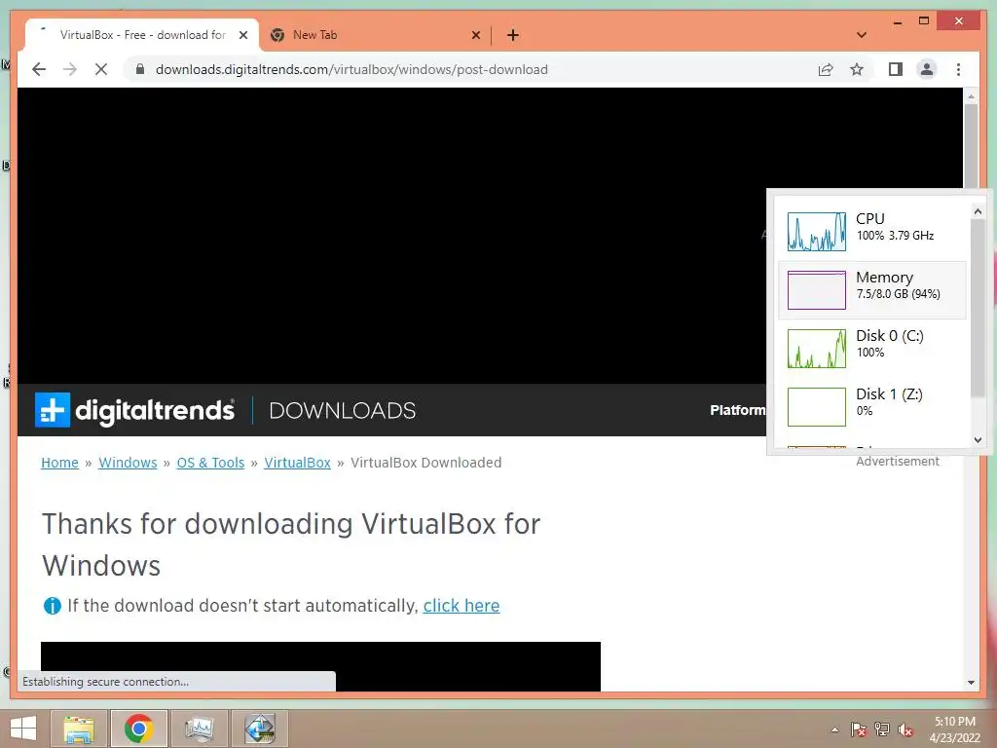Click the muted volume tray icon
This screenshot has width=997, height=748.
tap(905, 729)
